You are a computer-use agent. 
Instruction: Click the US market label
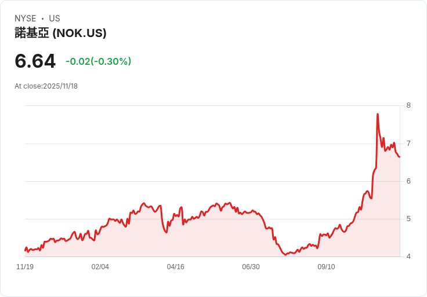point(55,19)
